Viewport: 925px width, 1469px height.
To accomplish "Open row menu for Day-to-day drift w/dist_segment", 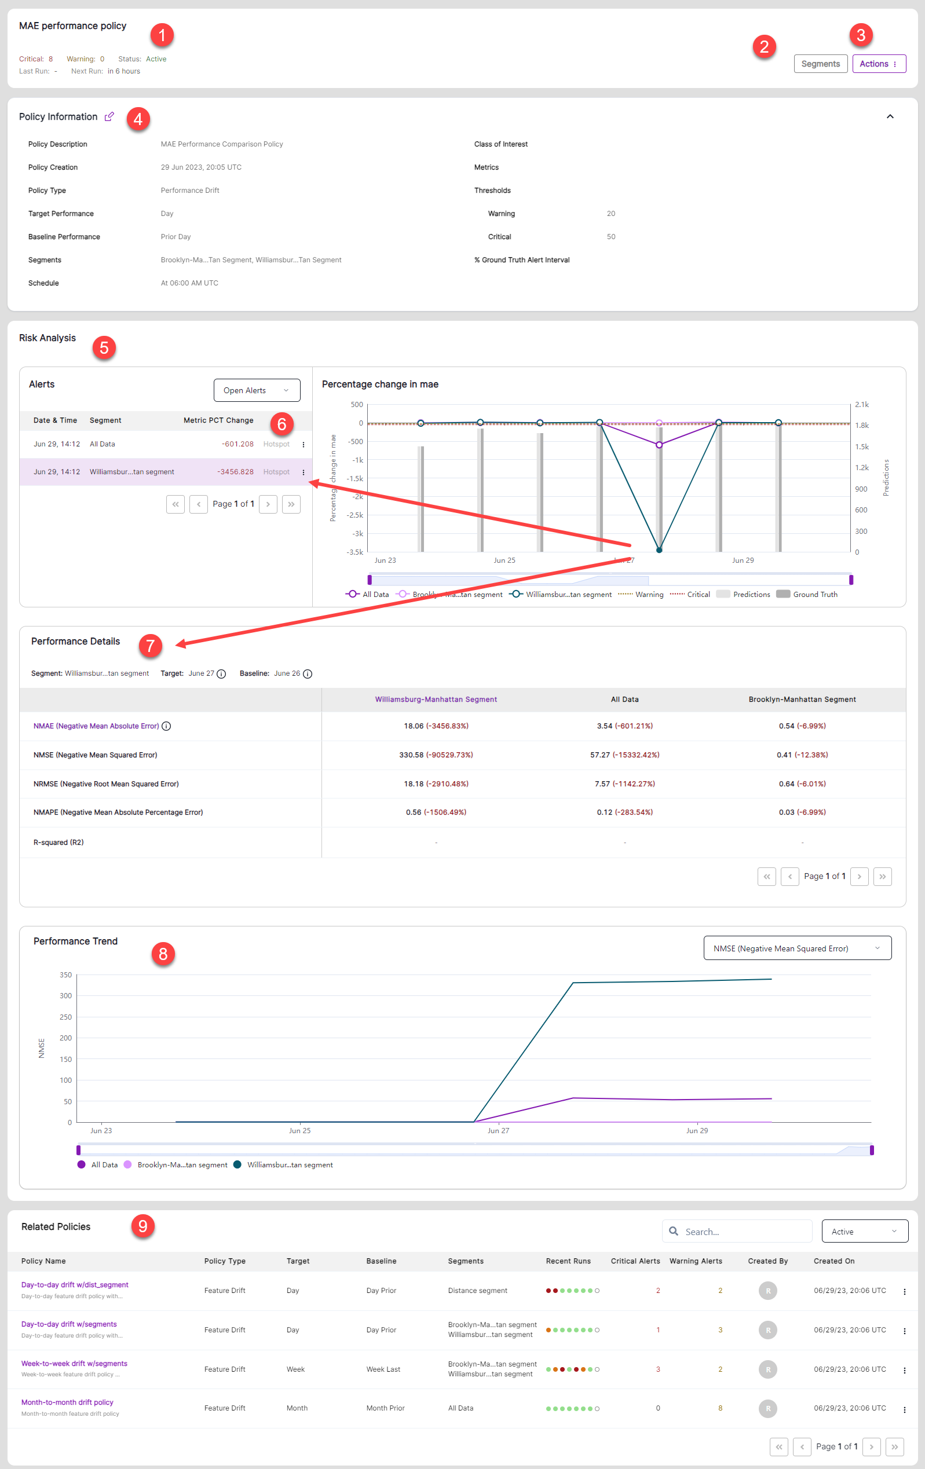I will [904, 1291].
